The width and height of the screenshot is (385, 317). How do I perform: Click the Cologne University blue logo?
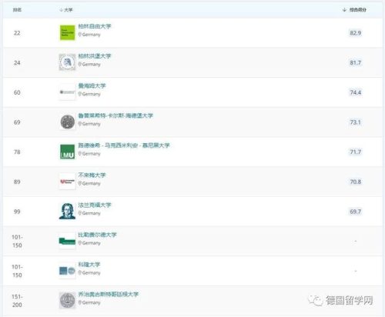click(67, 271)
